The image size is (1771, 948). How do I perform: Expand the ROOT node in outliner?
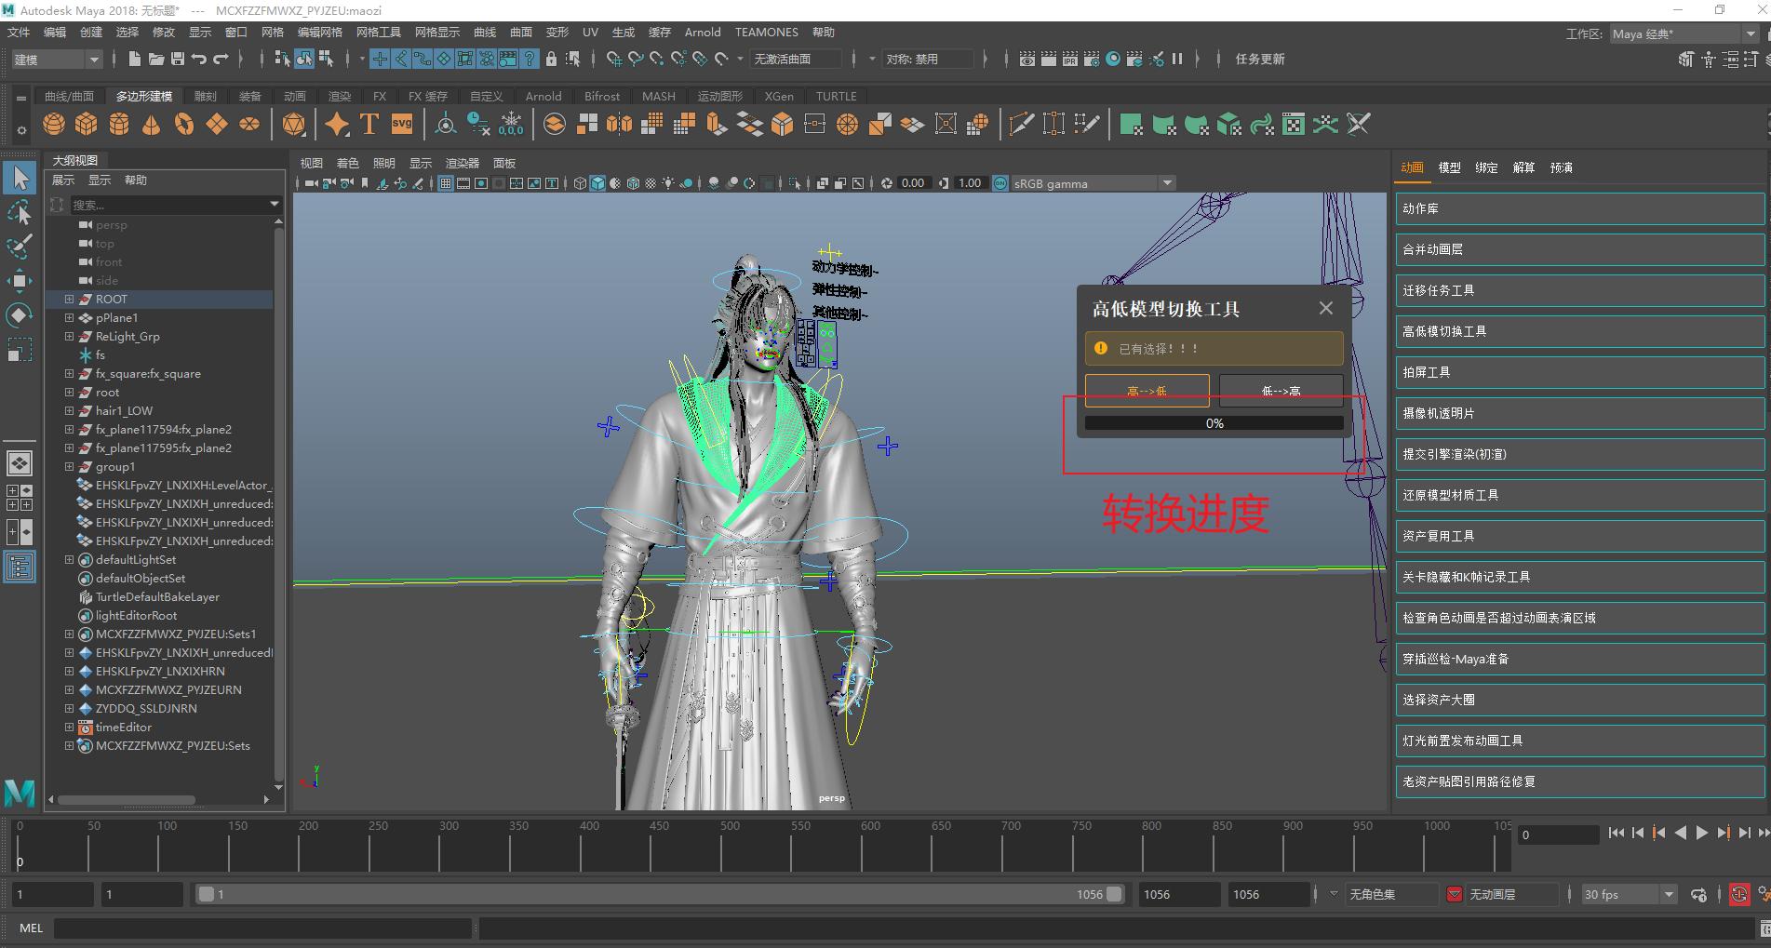pos(69,300)
